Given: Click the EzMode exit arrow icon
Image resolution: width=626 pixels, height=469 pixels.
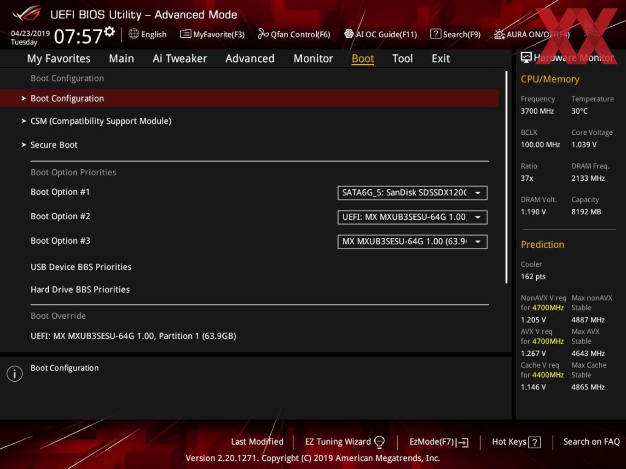Looking at the screenshot, I should (x=463, y=442).
